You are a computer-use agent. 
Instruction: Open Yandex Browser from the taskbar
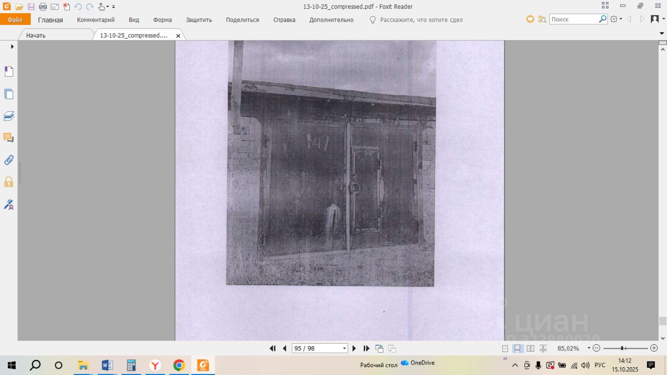coord(155,365)
